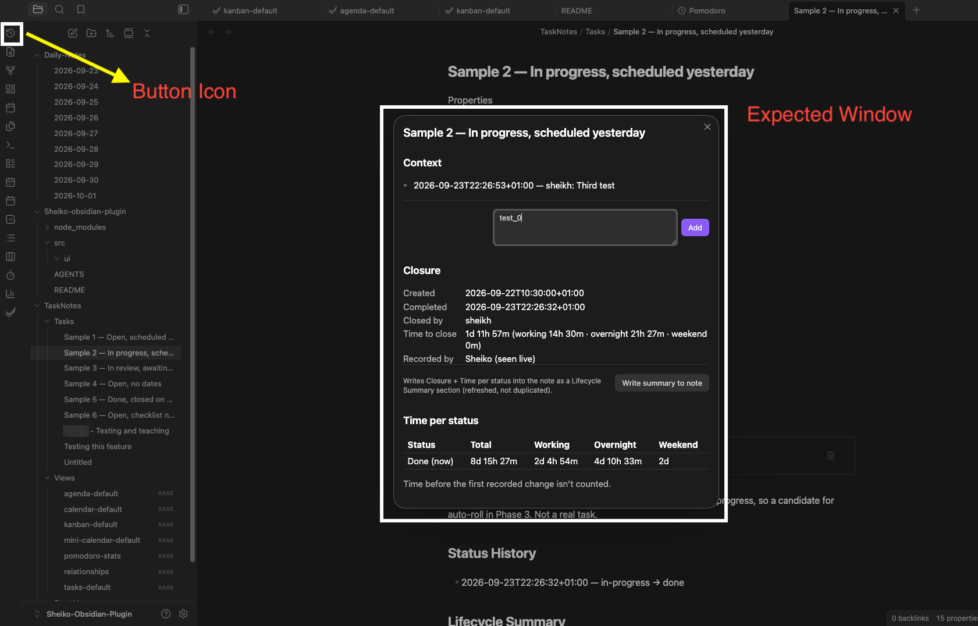Open the Pomodoro timer ribbon icon
The height and width of the screenshot is (626, 978).
10,275
